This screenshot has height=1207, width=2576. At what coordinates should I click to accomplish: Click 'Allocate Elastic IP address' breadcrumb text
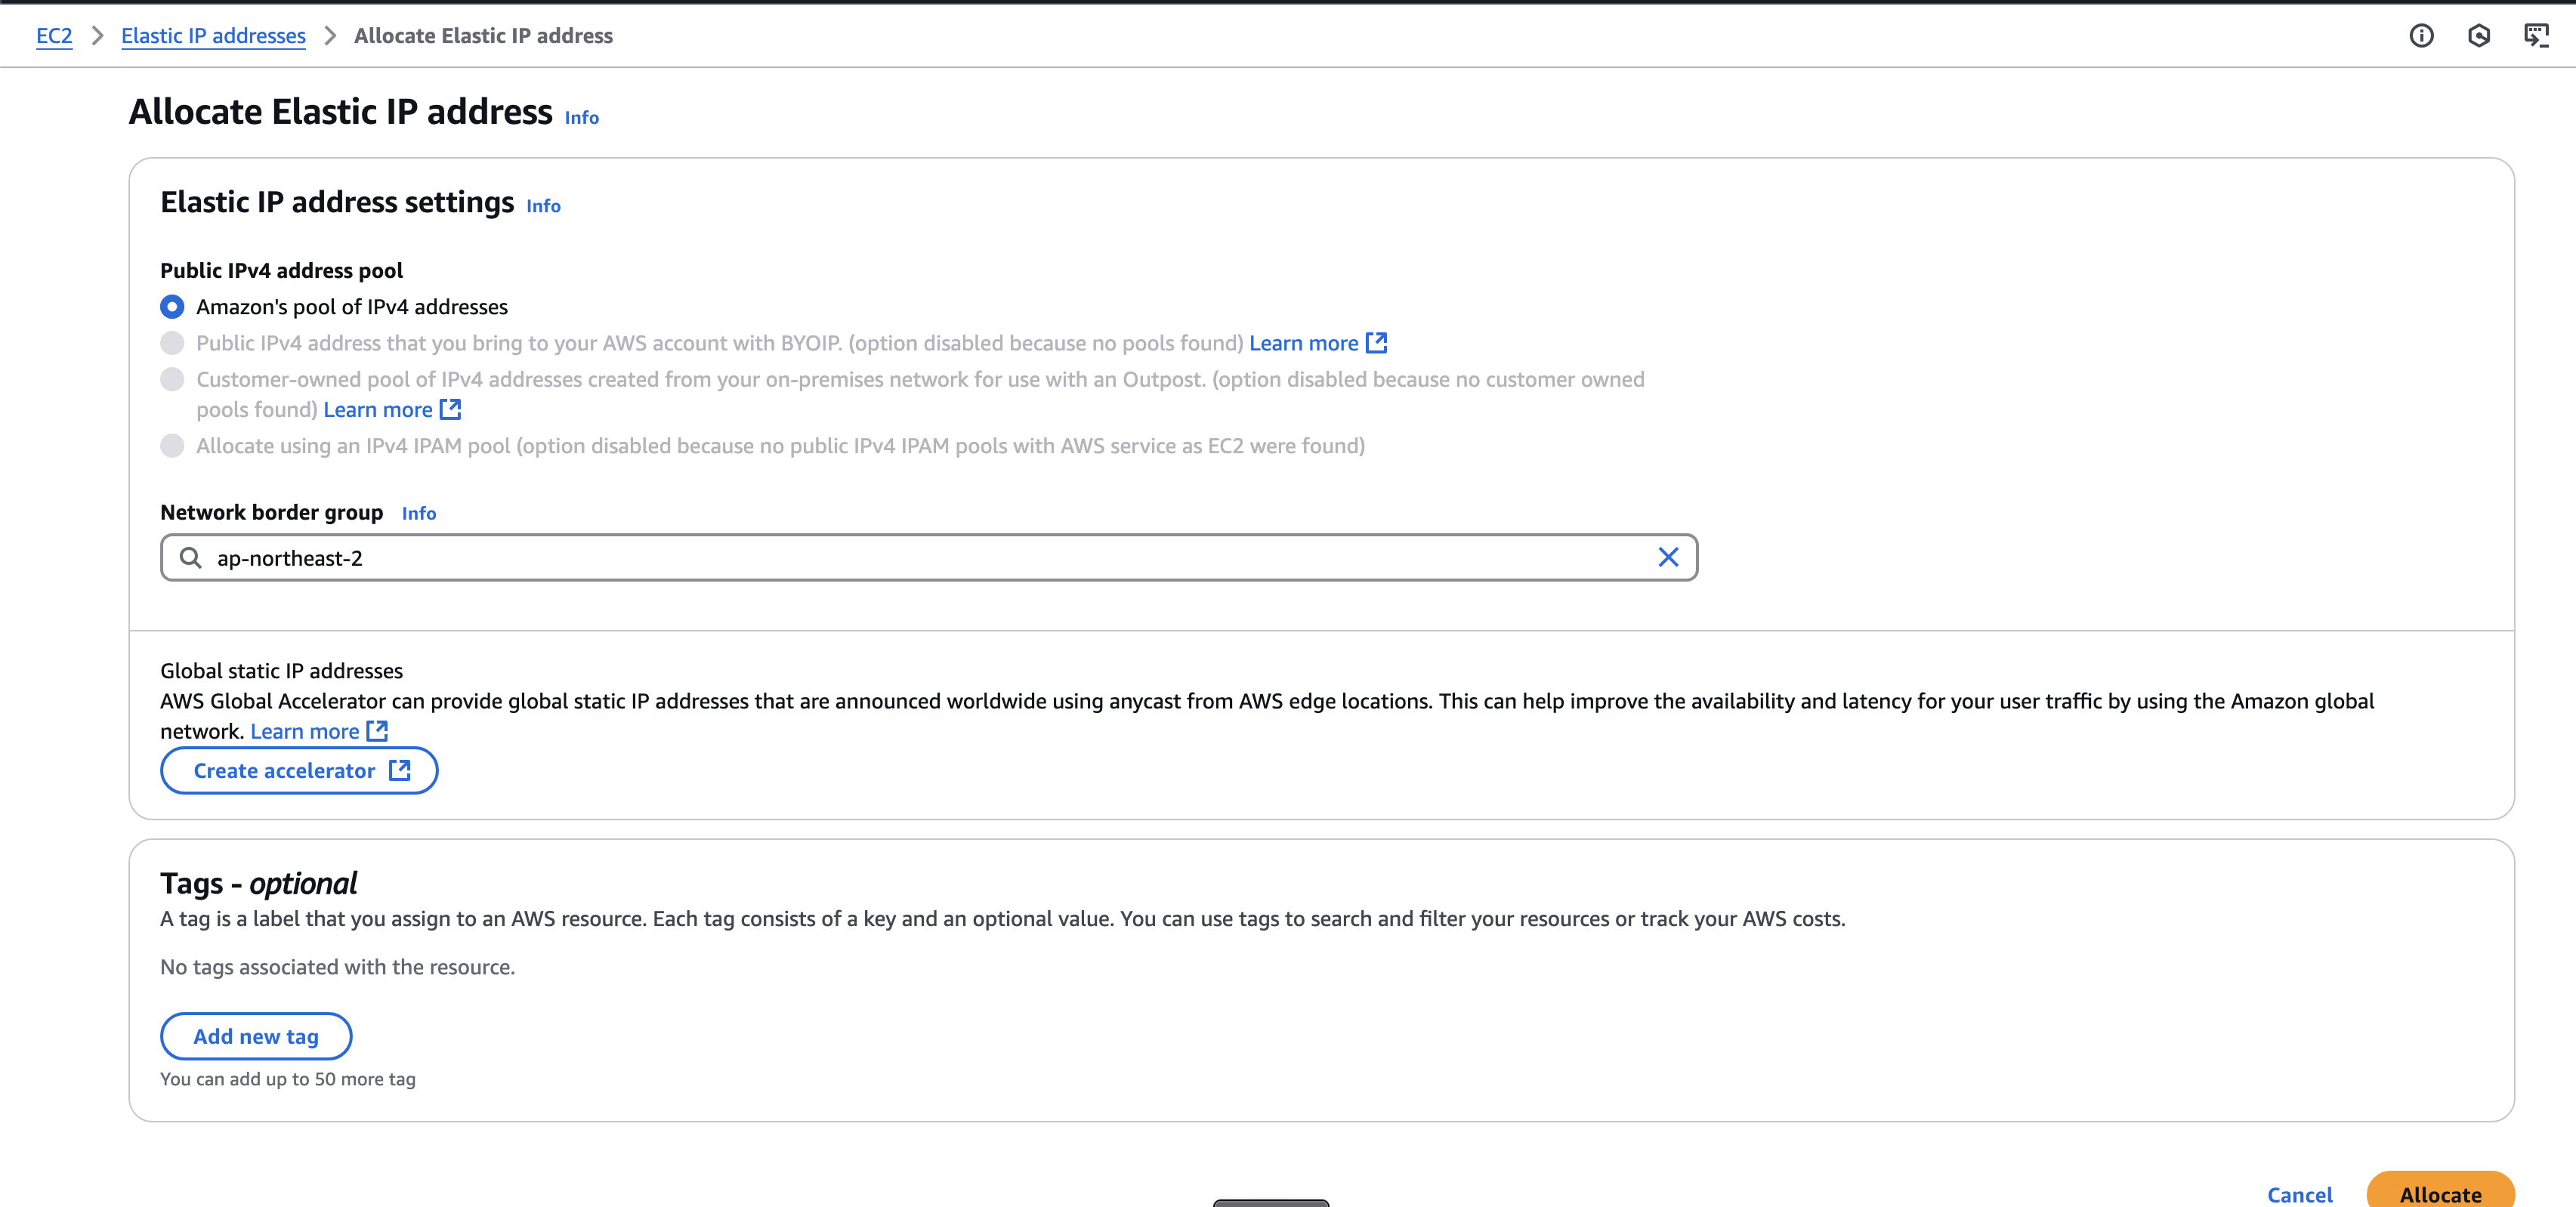(483, 36)
